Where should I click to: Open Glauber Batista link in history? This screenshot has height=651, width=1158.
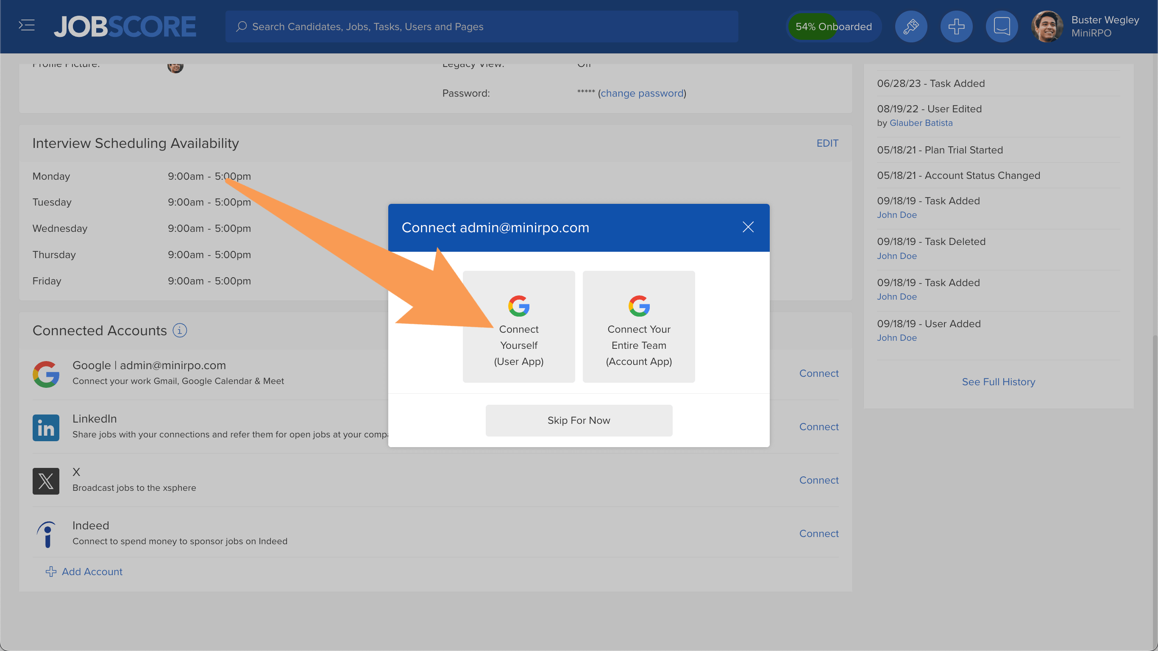[x=921, y=123]
